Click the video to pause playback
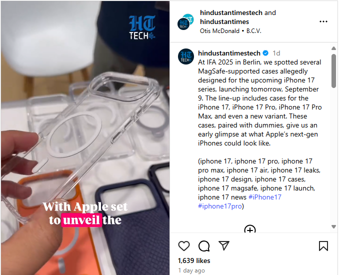The width and height of the screenshot is (342, 275). [x=85, y=138]
